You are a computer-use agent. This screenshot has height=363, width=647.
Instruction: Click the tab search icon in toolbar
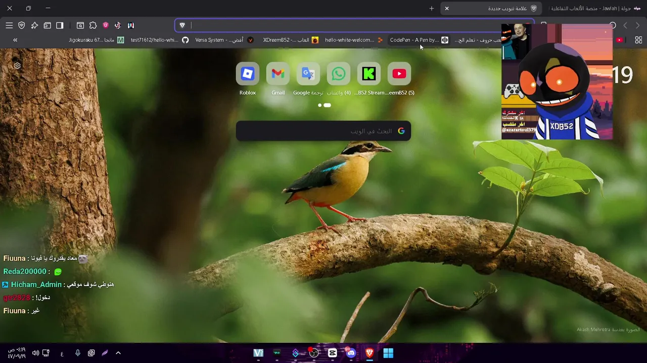pos(80,25)
